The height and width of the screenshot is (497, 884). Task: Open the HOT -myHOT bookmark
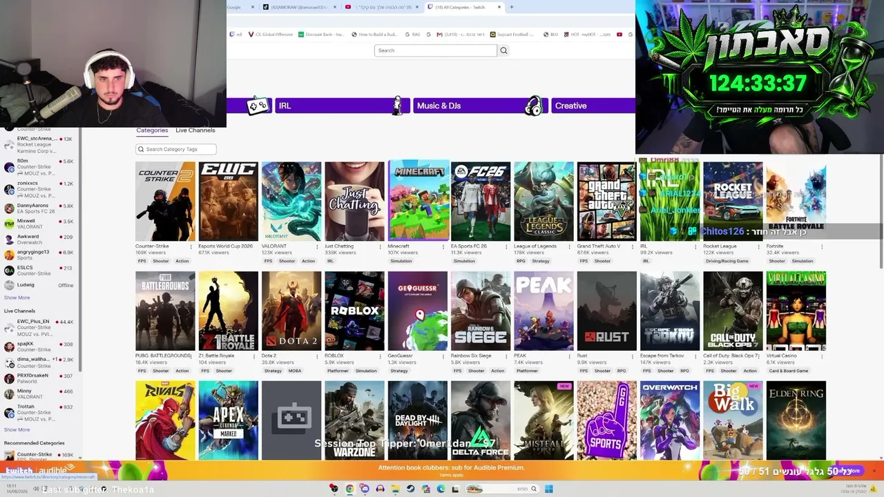click(586, 35)
